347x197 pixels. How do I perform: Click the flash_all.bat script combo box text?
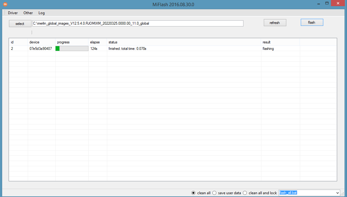coord(288,193)
